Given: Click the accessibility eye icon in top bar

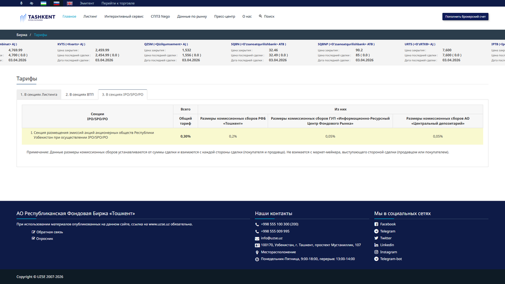Looking at the screenshot, I should [x=31, y=3].
